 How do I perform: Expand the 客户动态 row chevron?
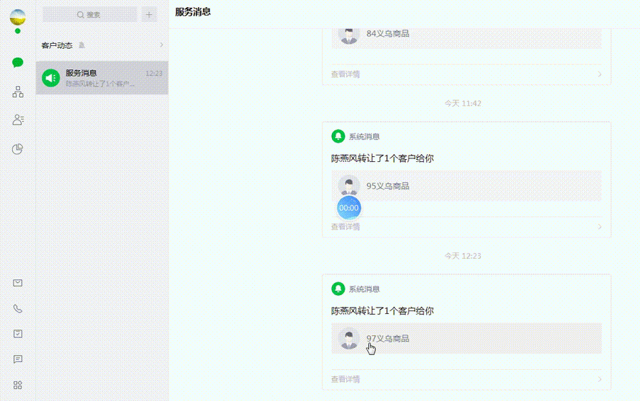click(161, 45)
